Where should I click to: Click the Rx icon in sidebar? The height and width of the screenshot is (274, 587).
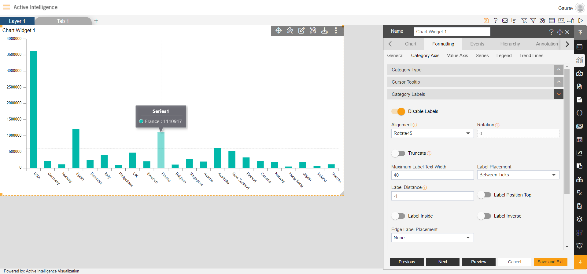coord(580,193)
